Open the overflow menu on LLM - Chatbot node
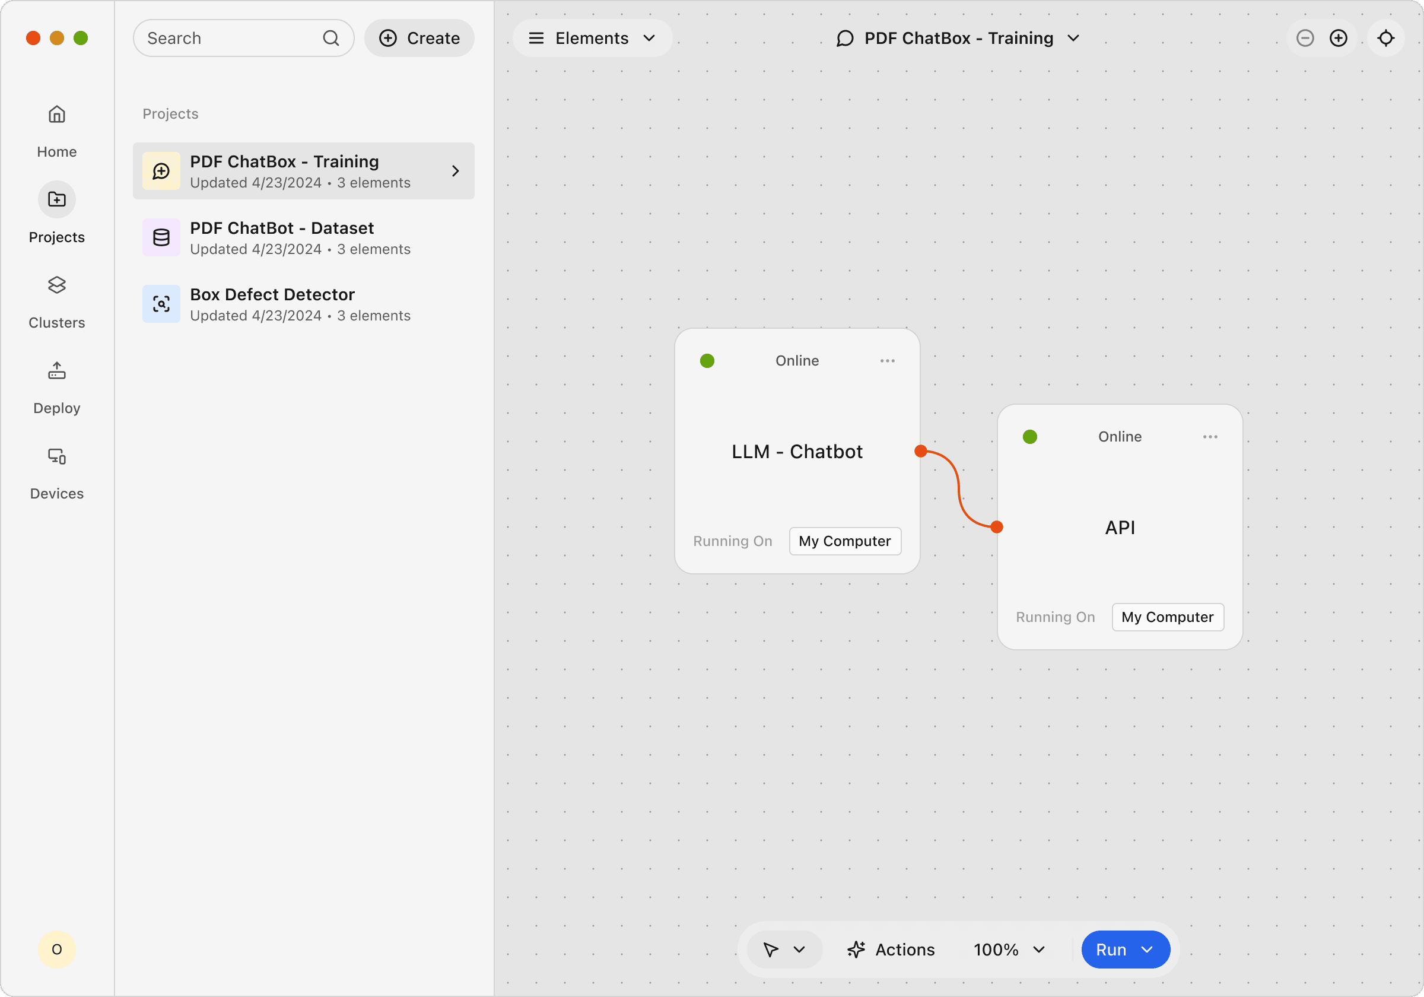The height and width of the screenshot is (997, 1424). click(x=887, y=360)
